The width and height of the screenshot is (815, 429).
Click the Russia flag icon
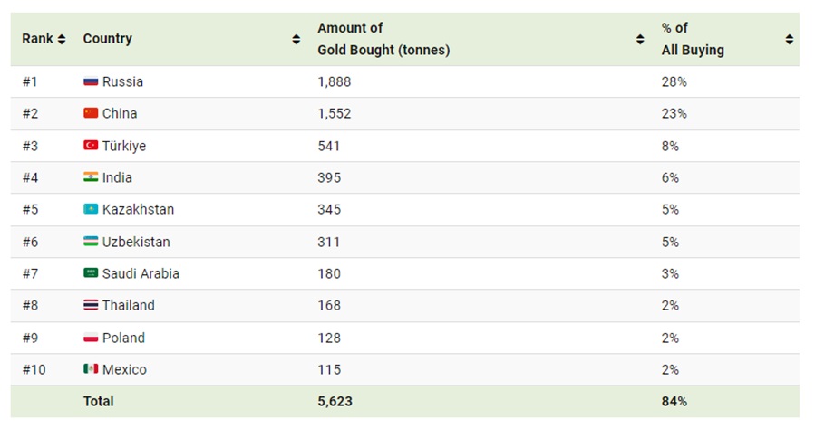91,81
